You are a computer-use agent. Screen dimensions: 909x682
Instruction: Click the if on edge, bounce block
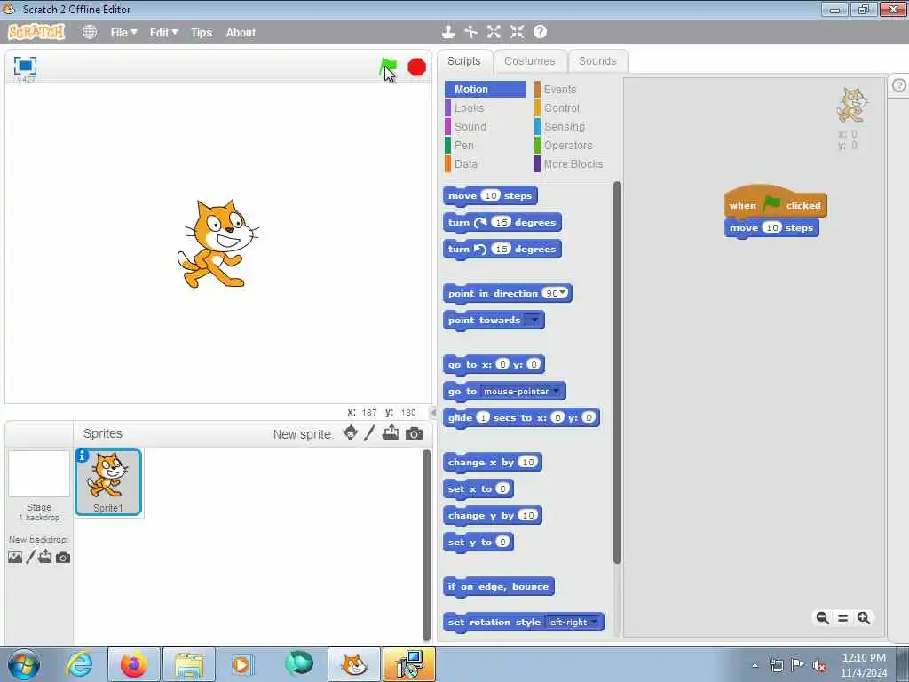tap(498, 586)
